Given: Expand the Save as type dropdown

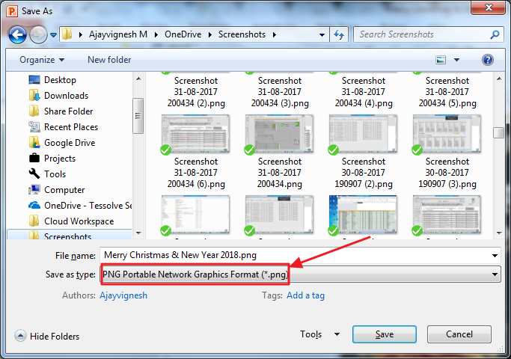Looking at the screenshot, I should 495,275.
